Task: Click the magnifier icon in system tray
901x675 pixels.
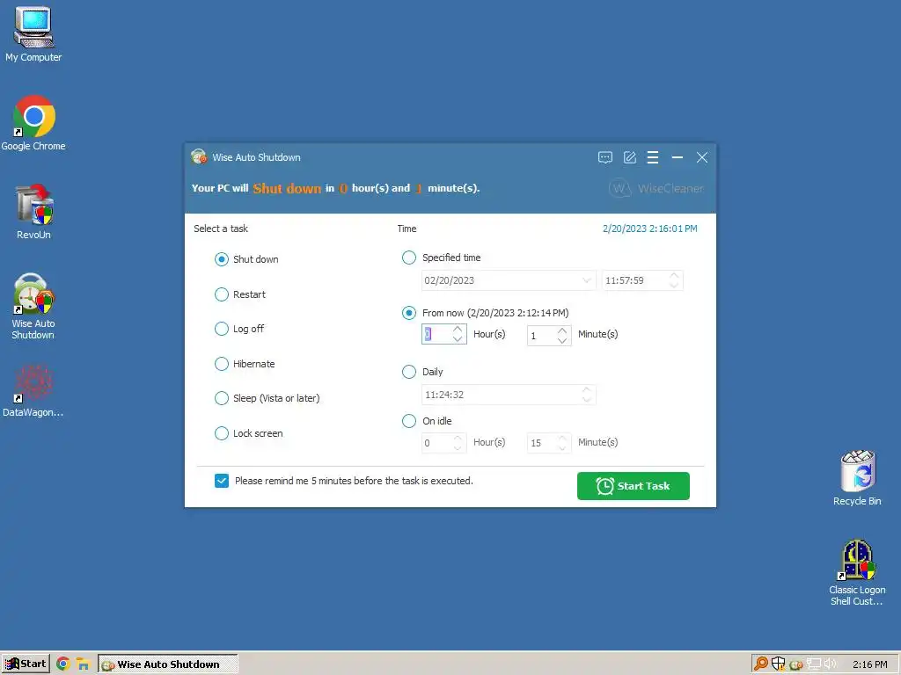Action: [x=761, y=664]
